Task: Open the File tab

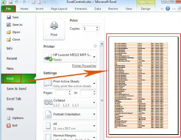Action: coord(9,9)
